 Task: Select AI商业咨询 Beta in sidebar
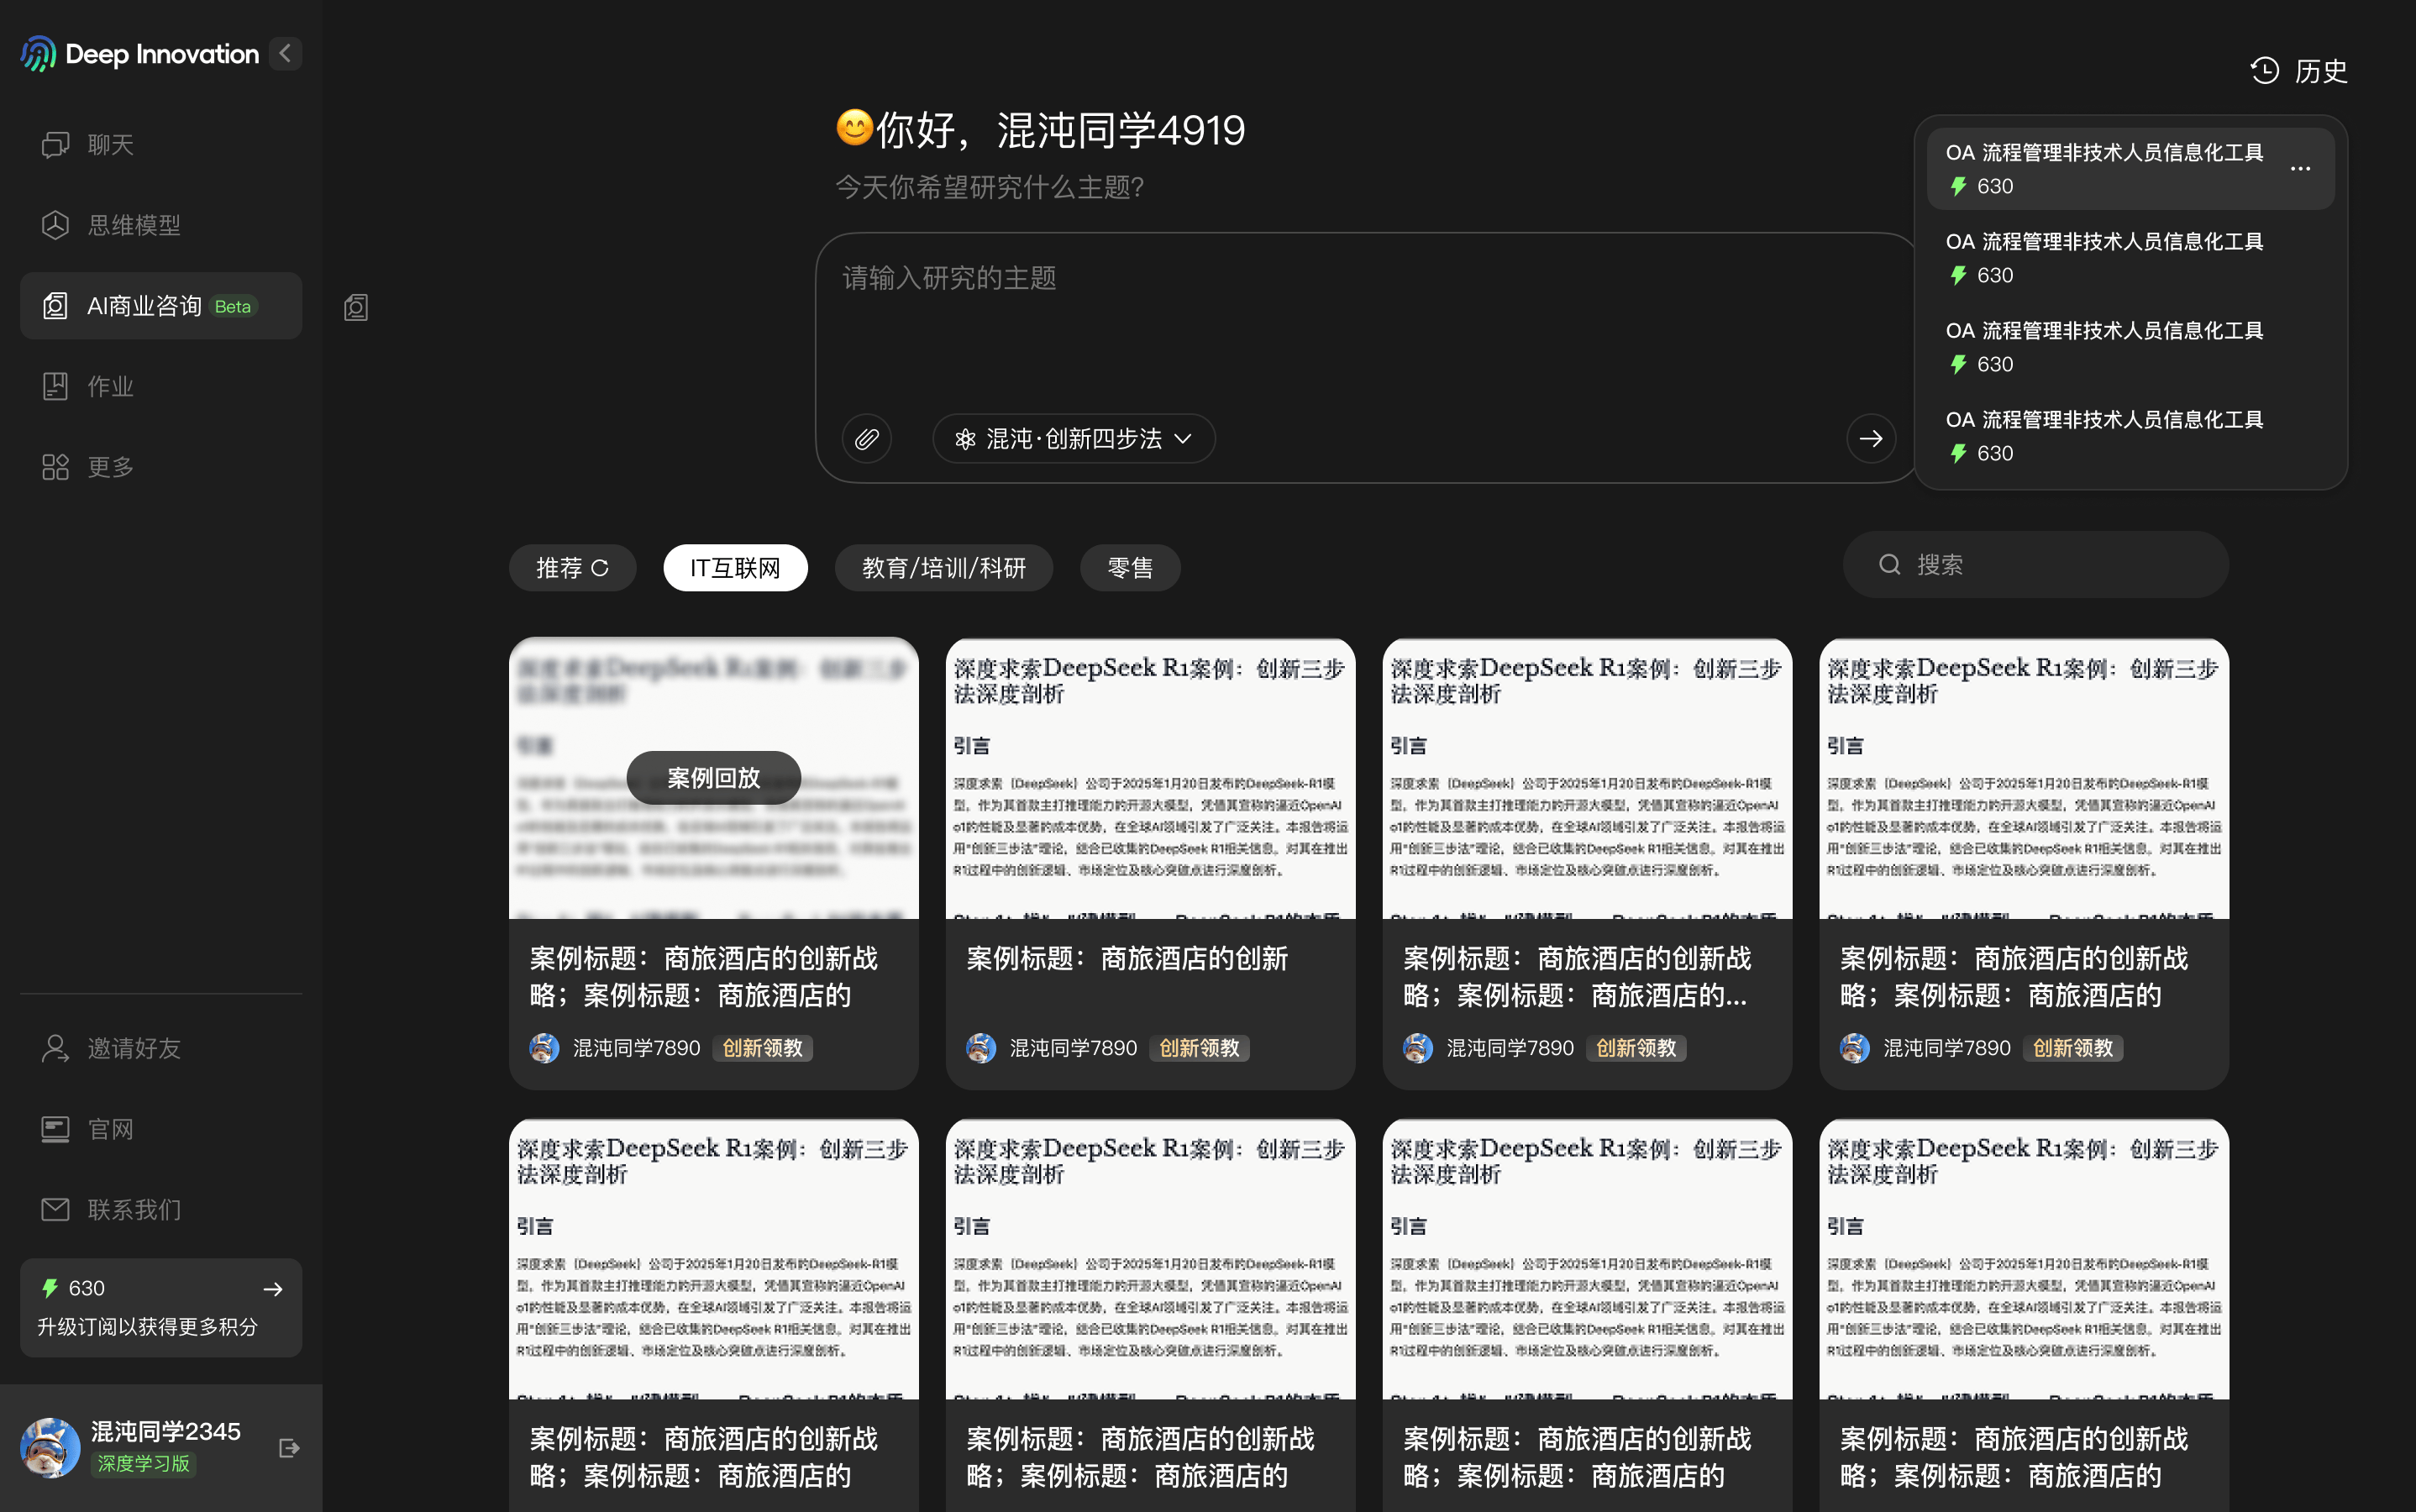(x=161, y=306)
